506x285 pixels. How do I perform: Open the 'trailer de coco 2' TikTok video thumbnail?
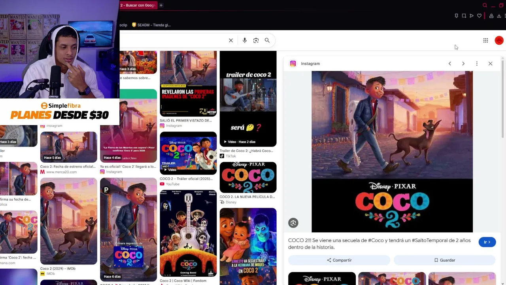pos(248,99)
